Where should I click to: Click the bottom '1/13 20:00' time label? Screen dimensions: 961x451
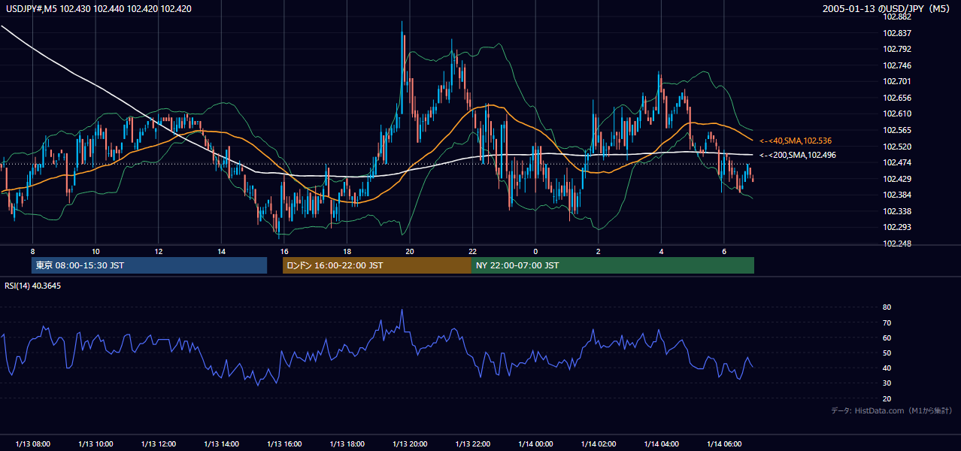click(410, 443)
